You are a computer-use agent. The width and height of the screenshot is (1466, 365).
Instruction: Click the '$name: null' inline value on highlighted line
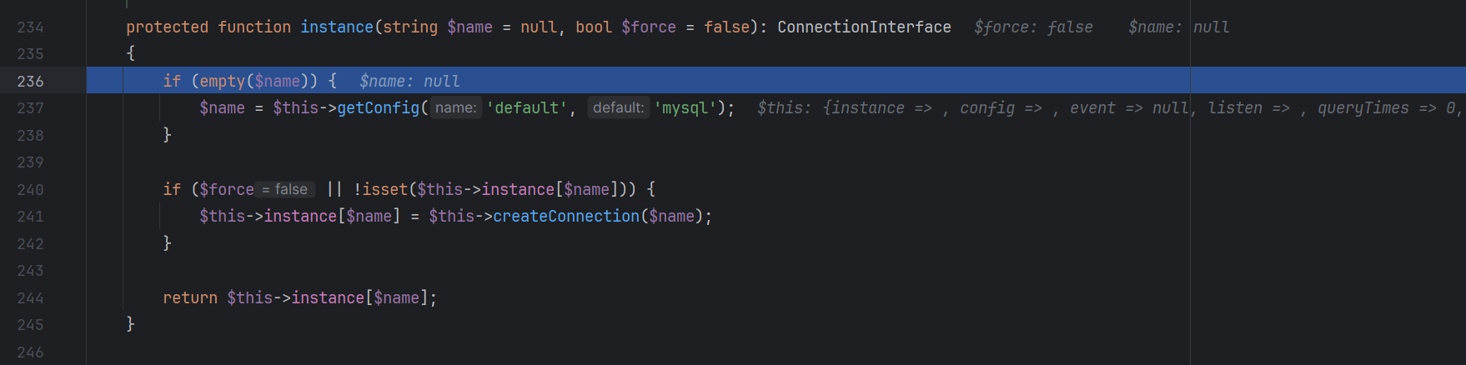[409, 81]
